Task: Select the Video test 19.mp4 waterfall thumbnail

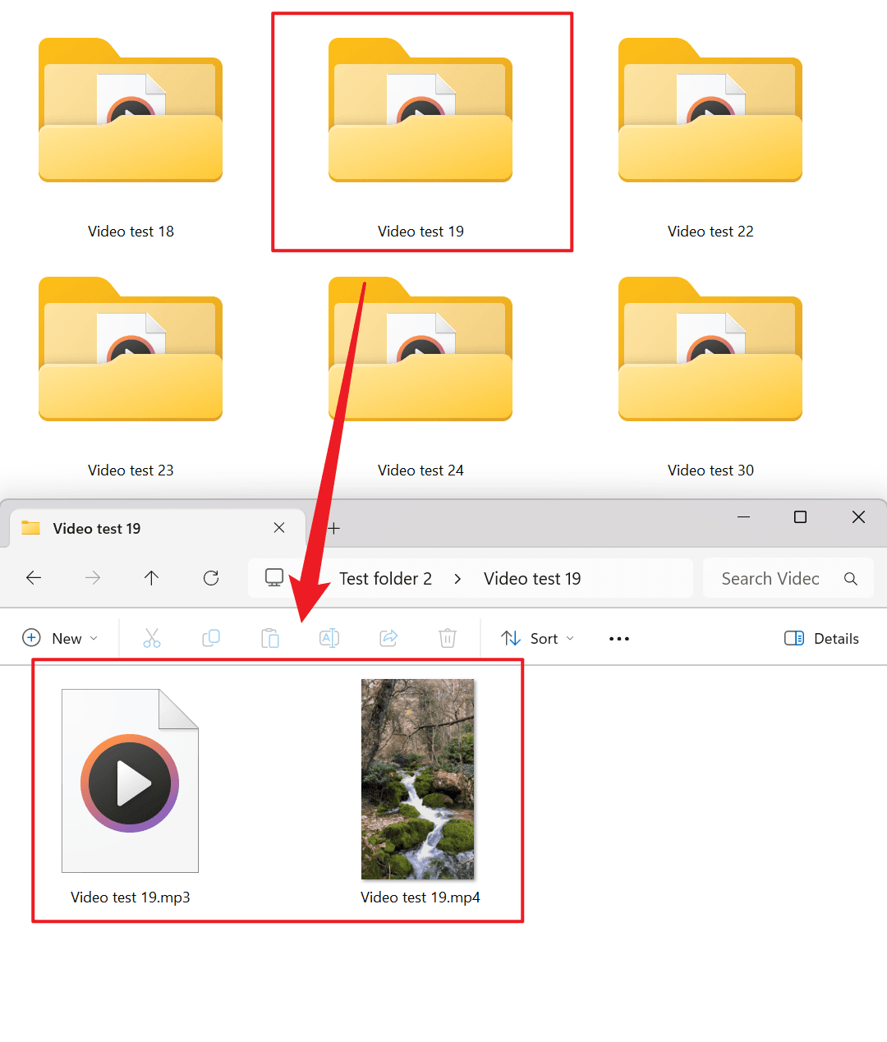Action: (x=418, y=779)
